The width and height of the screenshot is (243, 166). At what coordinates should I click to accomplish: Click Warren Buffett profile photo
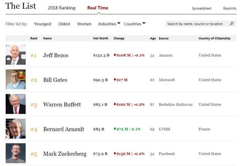coord(15,104)
